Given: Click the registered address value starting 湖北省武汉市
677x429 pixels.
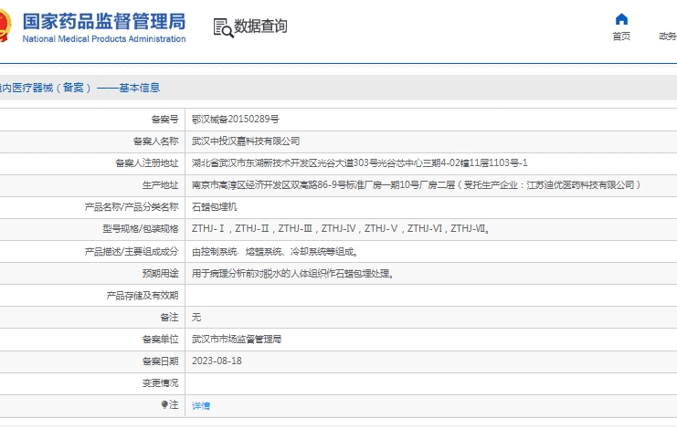Looking at the screenshot, I should point(360,163).
